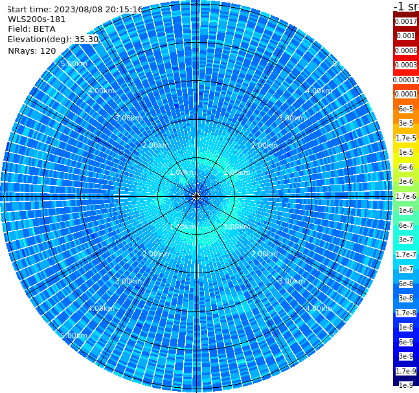
Task: Select the 1.00km range label in upper-left quadrant
Action: pos(183,172)
